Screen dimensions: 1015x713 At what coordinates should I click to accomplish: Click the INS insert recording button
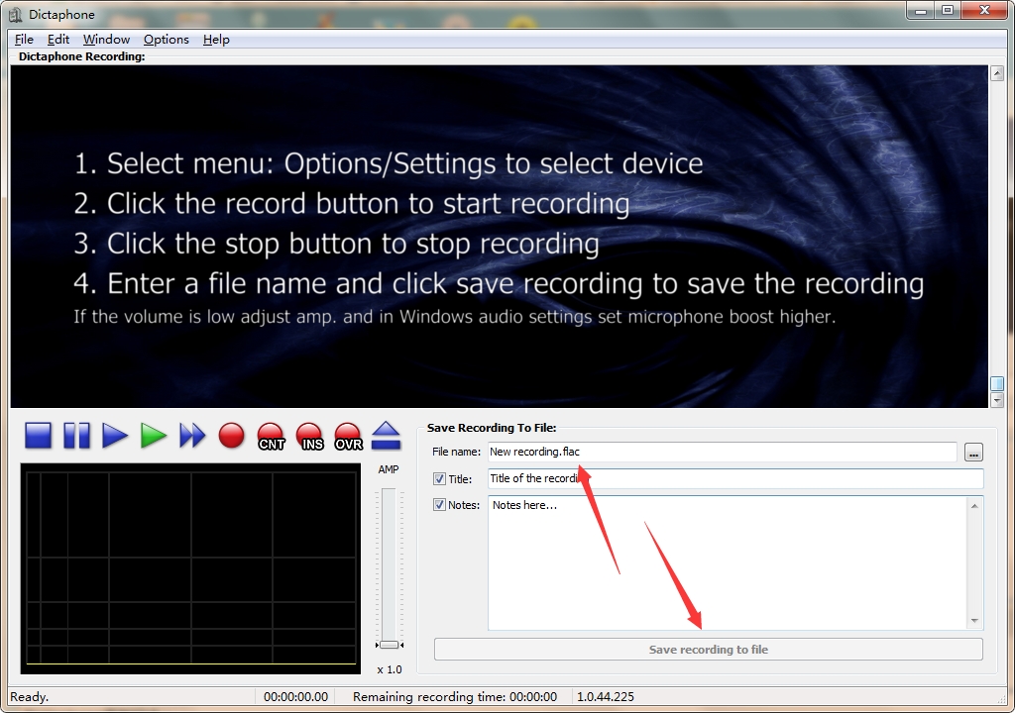(x=309, y=436)
